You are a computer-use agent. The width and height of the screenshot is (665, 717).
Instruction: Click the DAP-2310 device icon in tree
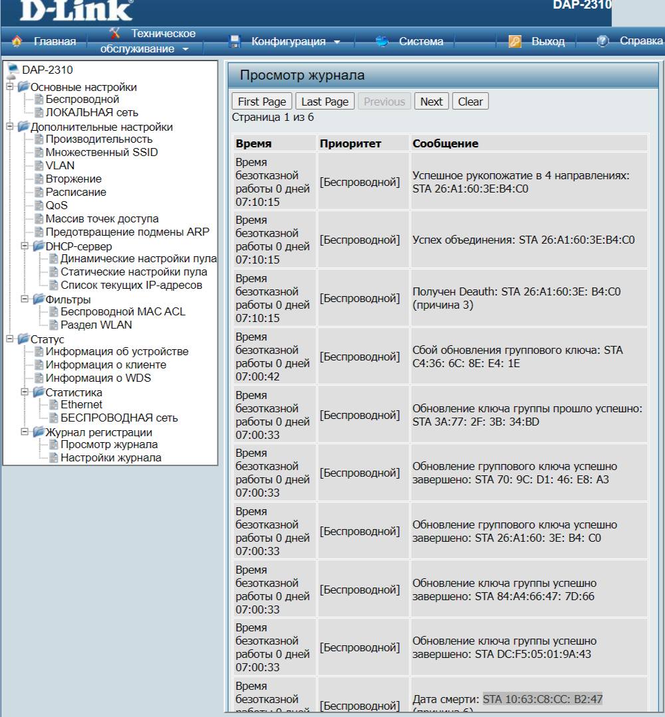point(13,70)
